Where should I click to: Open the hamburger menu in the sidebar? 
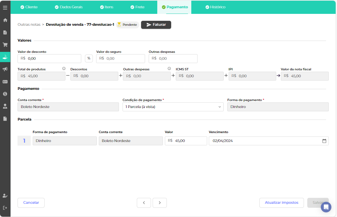(5, 8)
